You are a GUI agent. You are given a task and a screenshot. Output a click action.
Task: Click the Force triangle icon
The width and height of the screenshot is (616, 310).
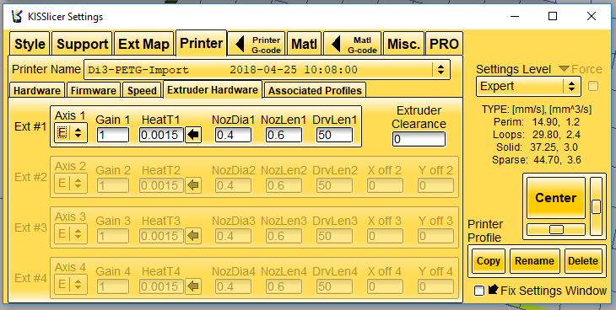(565, 69)
